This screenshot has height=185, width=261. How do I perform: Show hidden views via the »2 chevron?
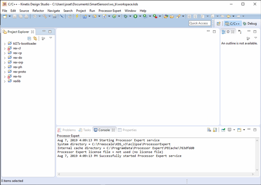click(240, 31)
